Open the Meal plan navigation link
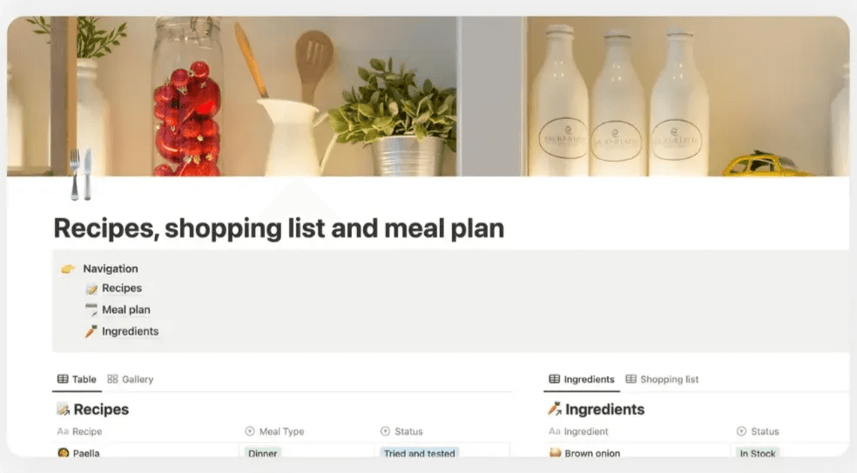857x473 pixels. coord(125,310)
